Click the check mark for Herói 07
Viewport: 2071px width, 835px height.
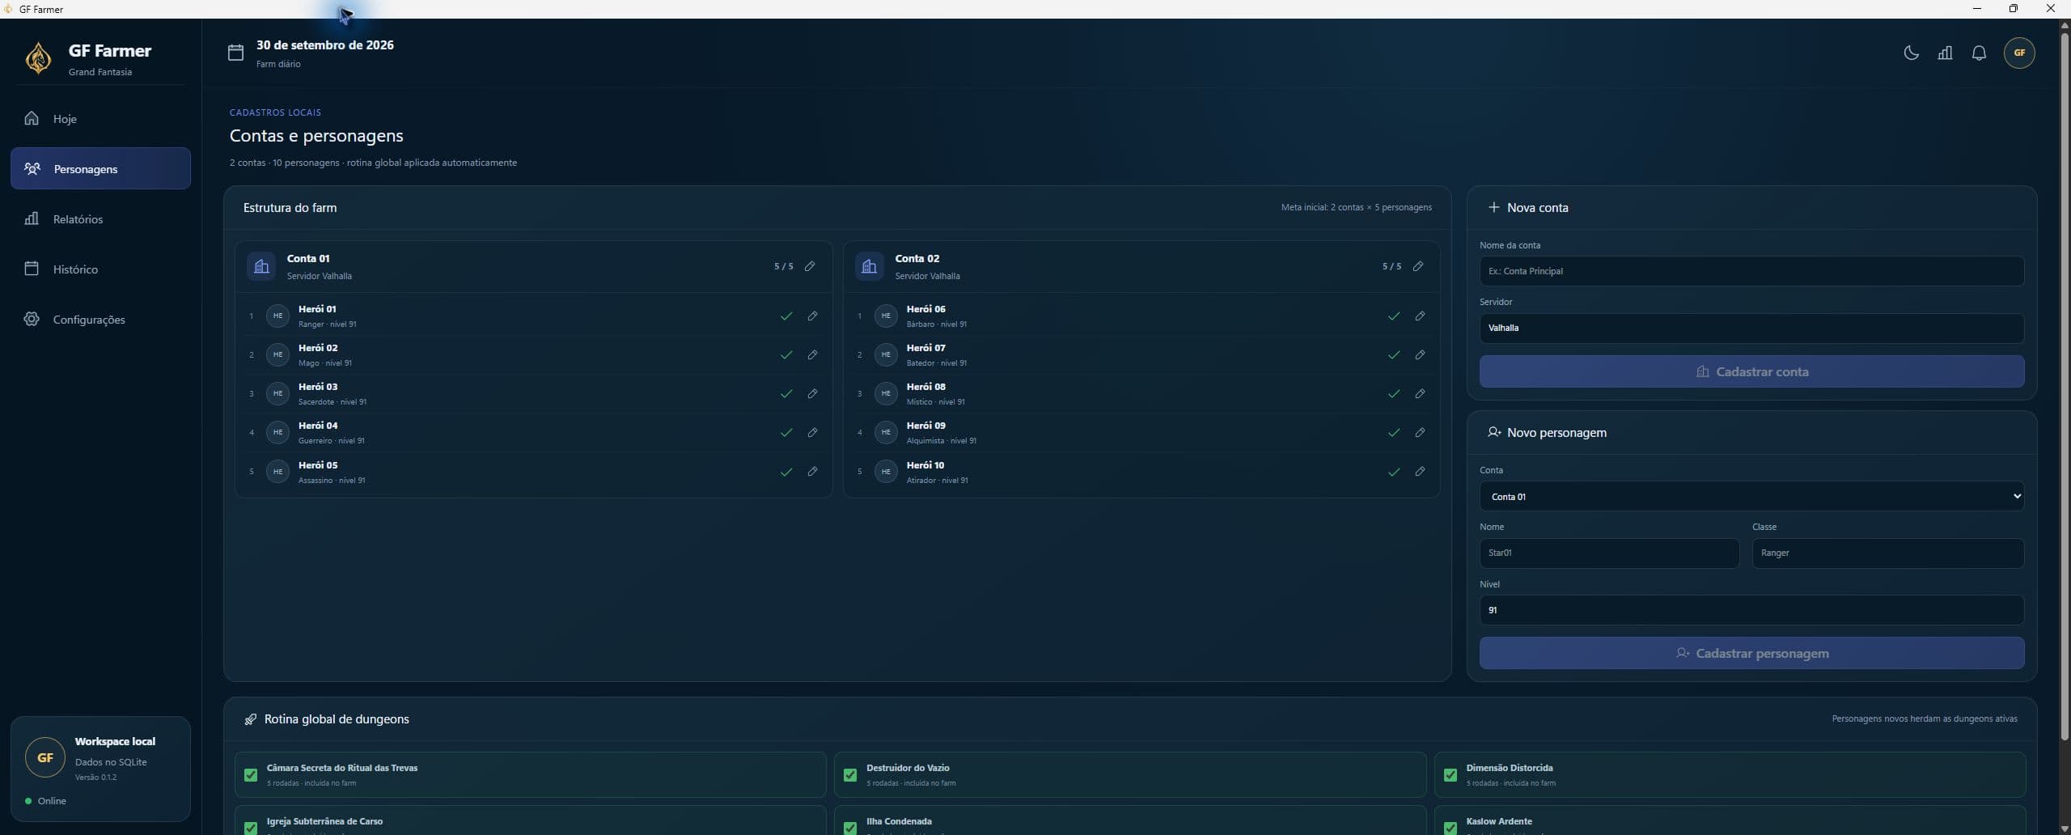(x=1394, y=355)
